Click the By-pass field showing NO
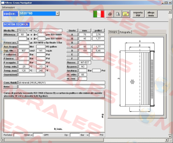The image size is (173, 143). [83, 66]
